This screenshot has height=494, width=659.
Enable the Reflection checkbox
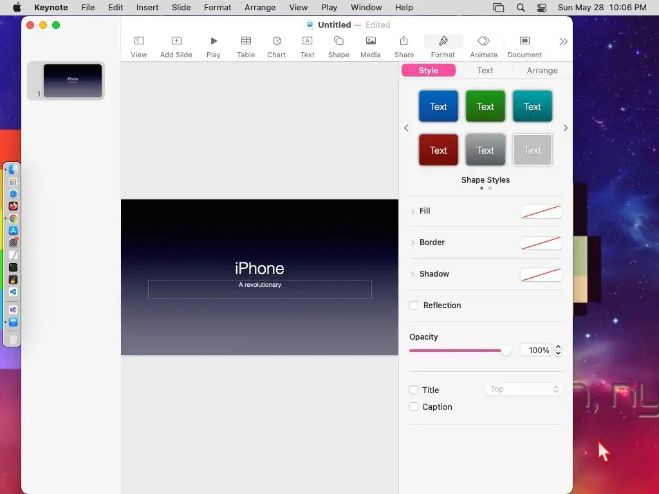tap(414, 306)
